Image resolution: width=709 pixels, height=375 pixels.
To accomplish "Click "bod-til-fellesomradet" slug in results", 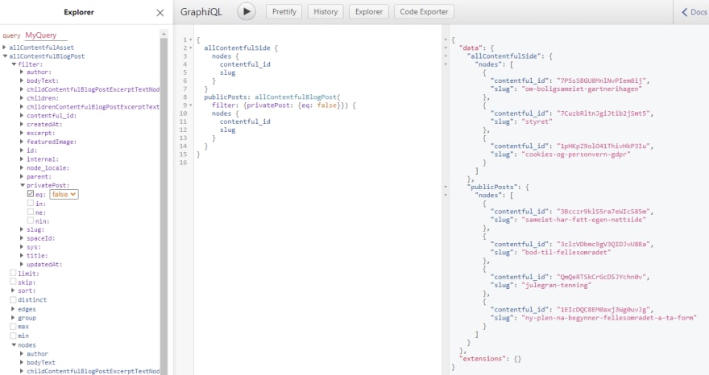I will click(x=566, y=252).
